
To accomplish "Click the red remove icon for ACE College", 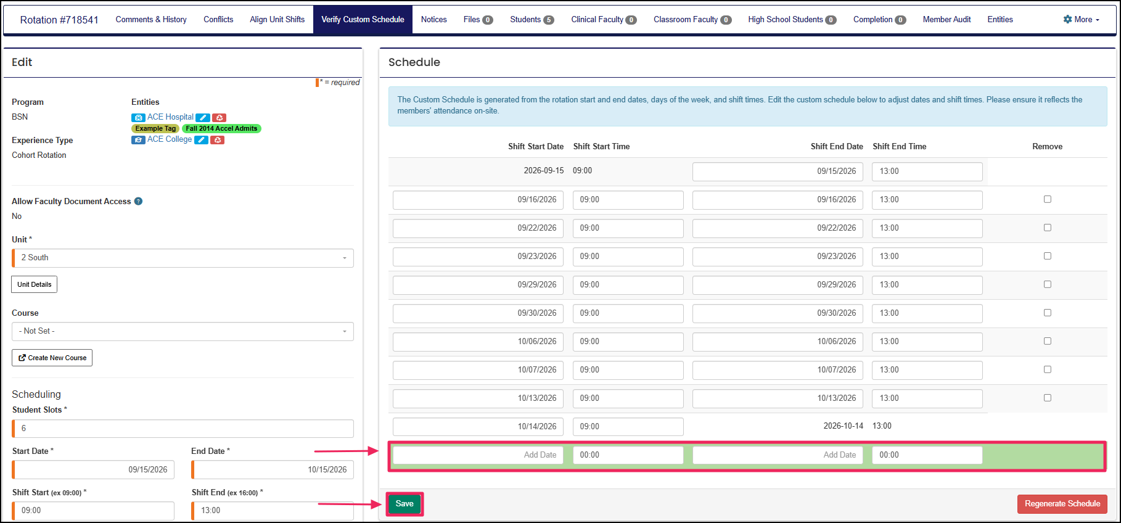I will (x=217, y=140).
